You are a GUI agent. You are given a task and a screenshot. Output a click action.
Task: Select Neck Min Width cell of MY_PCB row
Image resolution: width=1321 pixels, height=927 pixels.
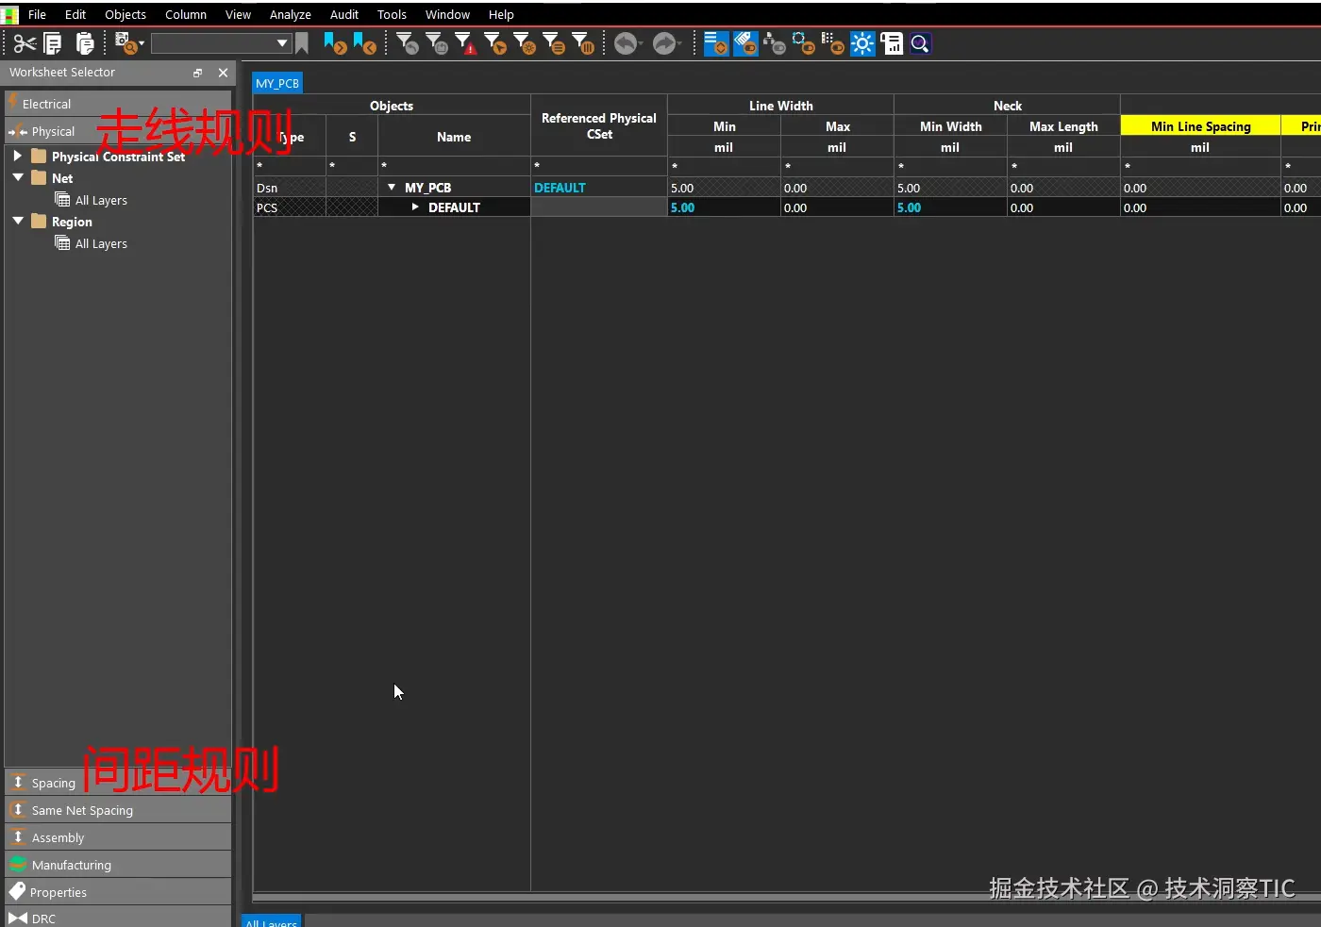click(950, 188)
